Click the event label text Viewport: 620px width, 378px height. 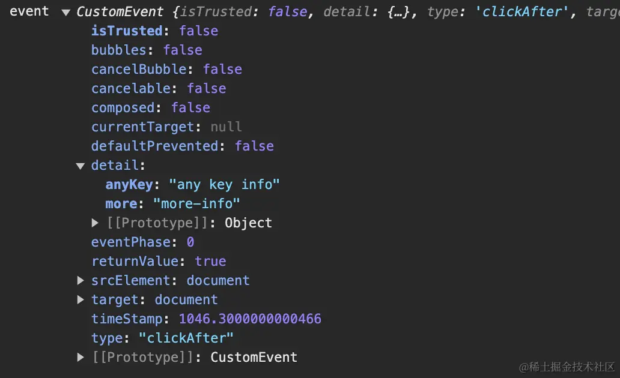pyautogui.click(x=29, y=11)
